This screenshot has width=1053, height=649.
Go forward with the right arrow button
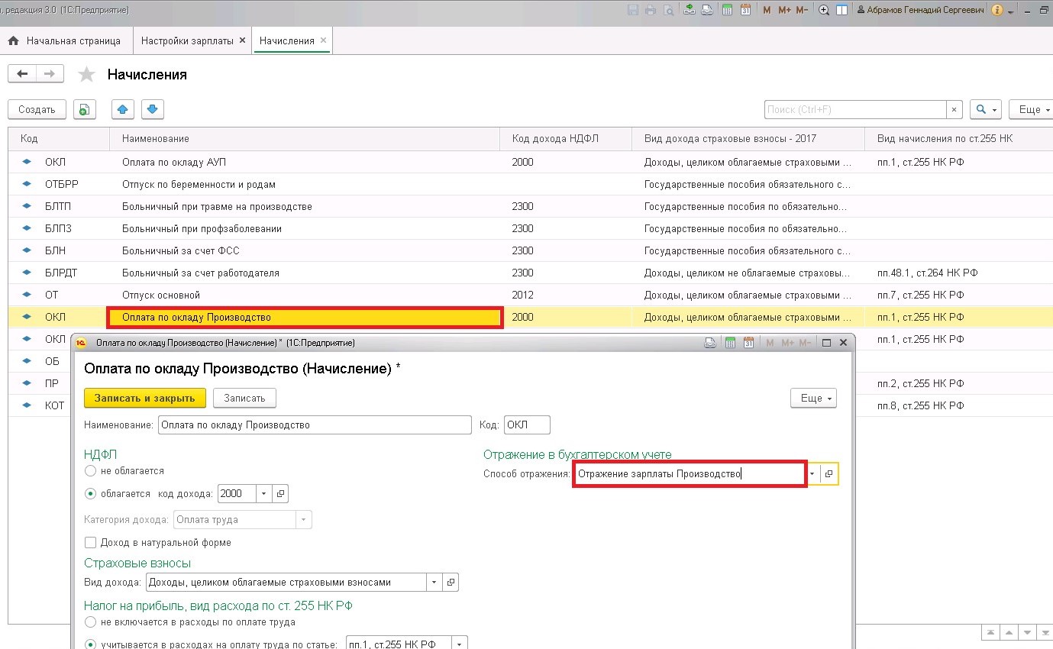[x=50, y=74]
